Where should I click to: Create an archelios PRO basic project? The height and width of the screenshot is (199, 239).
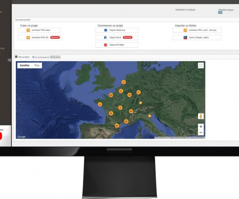tap(39, 30)
